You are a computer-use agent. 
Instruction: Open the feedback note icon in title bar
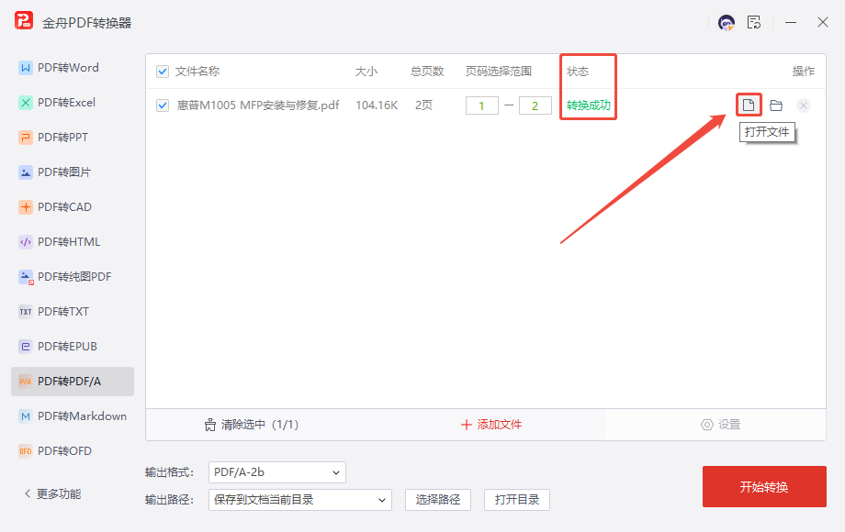coord(754,23)
